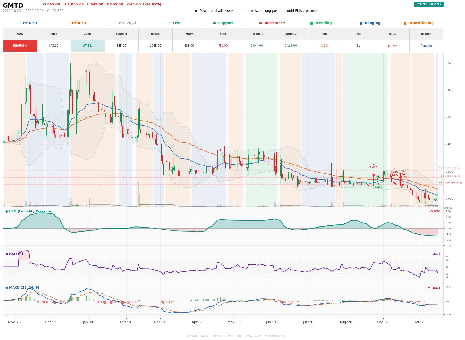Click the MACD reading -83.1
Image resolution: width=465 pixels, height=340 pixels.
[434, 288]
